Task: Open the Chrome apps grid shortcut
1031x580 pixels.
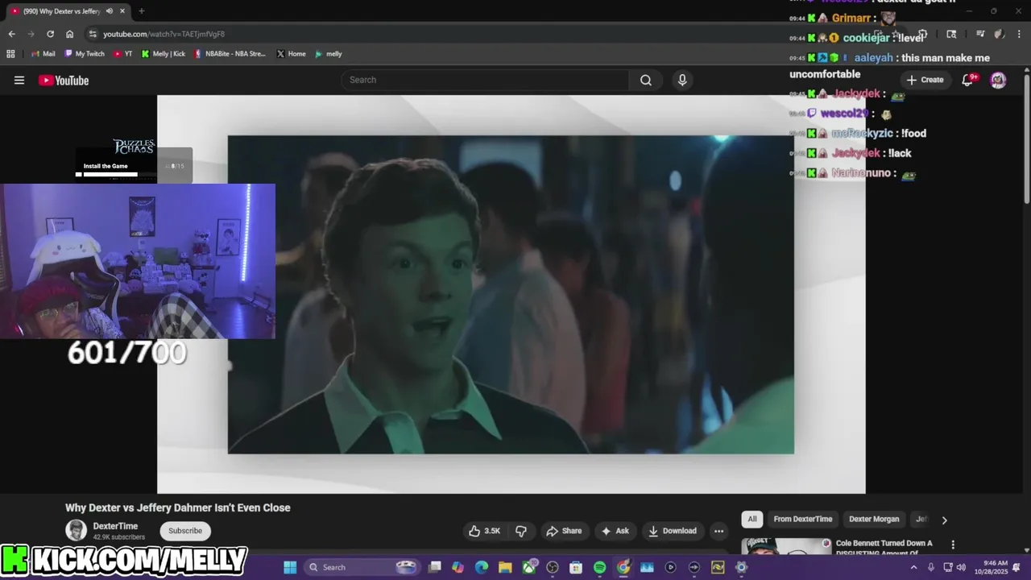Action: tap(10, 54)
